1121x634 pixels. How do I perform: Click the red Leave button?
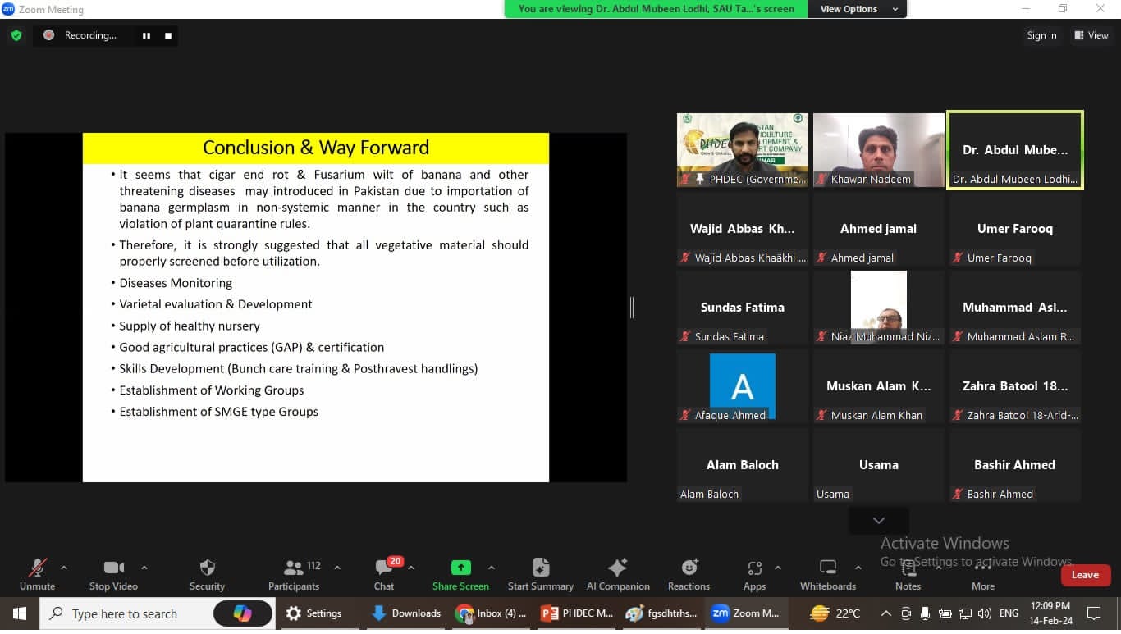pos(1084,575)
